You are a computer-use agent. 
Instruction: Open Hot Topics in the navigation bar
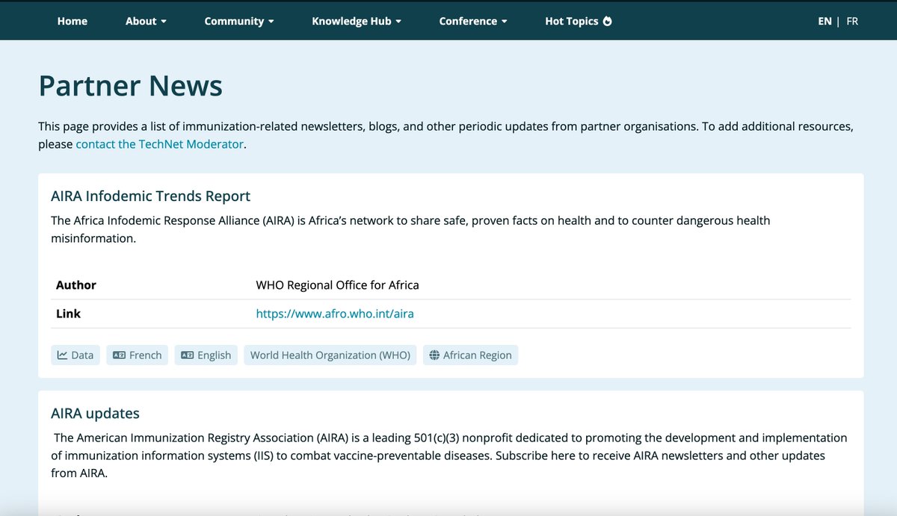click(579, 21)
